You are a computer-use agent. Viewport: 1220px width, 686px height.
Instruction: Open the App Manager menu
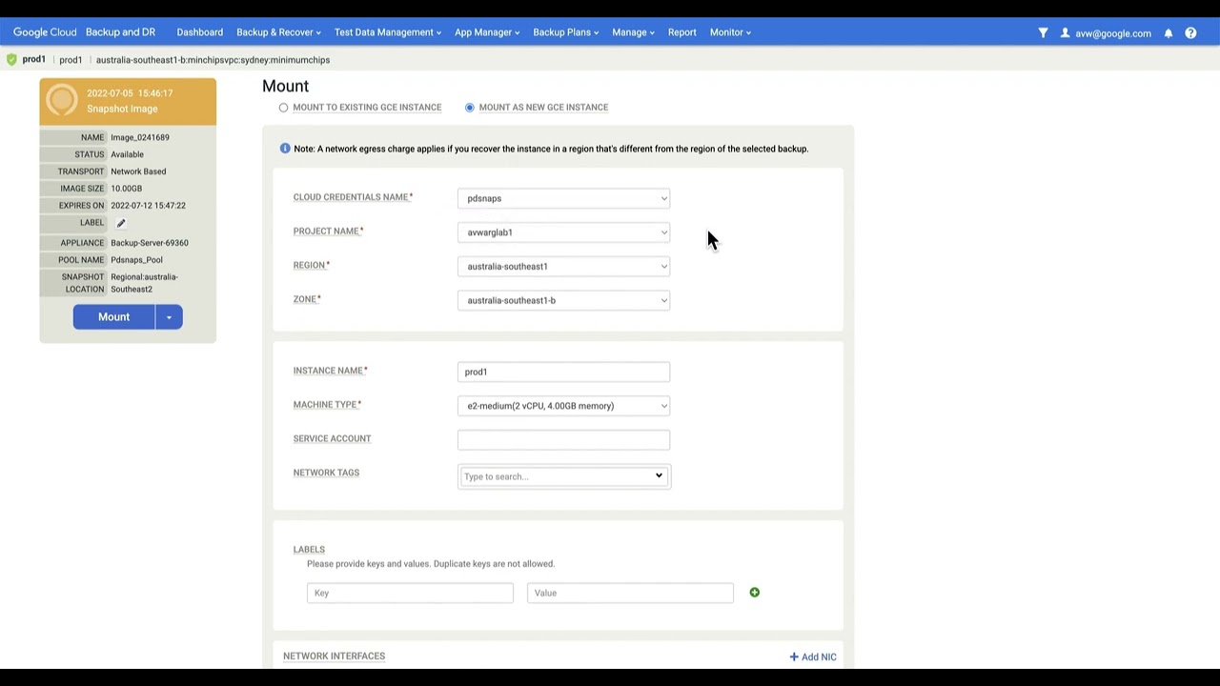[x=487, y=32]
